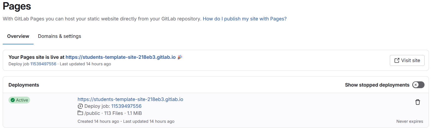Click the folder icon beside /public
This screenshot has height=135, width=433.
(x=80, y=113)
